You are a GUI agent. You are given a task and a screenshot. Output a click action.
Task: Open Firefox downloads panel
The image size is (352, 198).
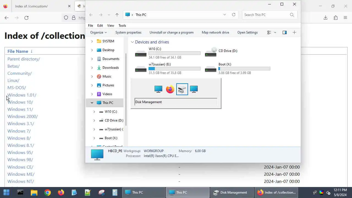point(326,18)
